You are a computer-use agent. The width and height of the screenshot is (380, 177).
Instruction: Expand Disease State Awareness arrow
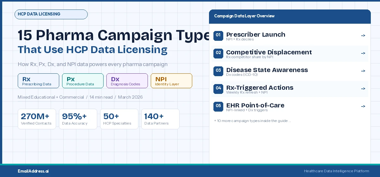point(363,71)
